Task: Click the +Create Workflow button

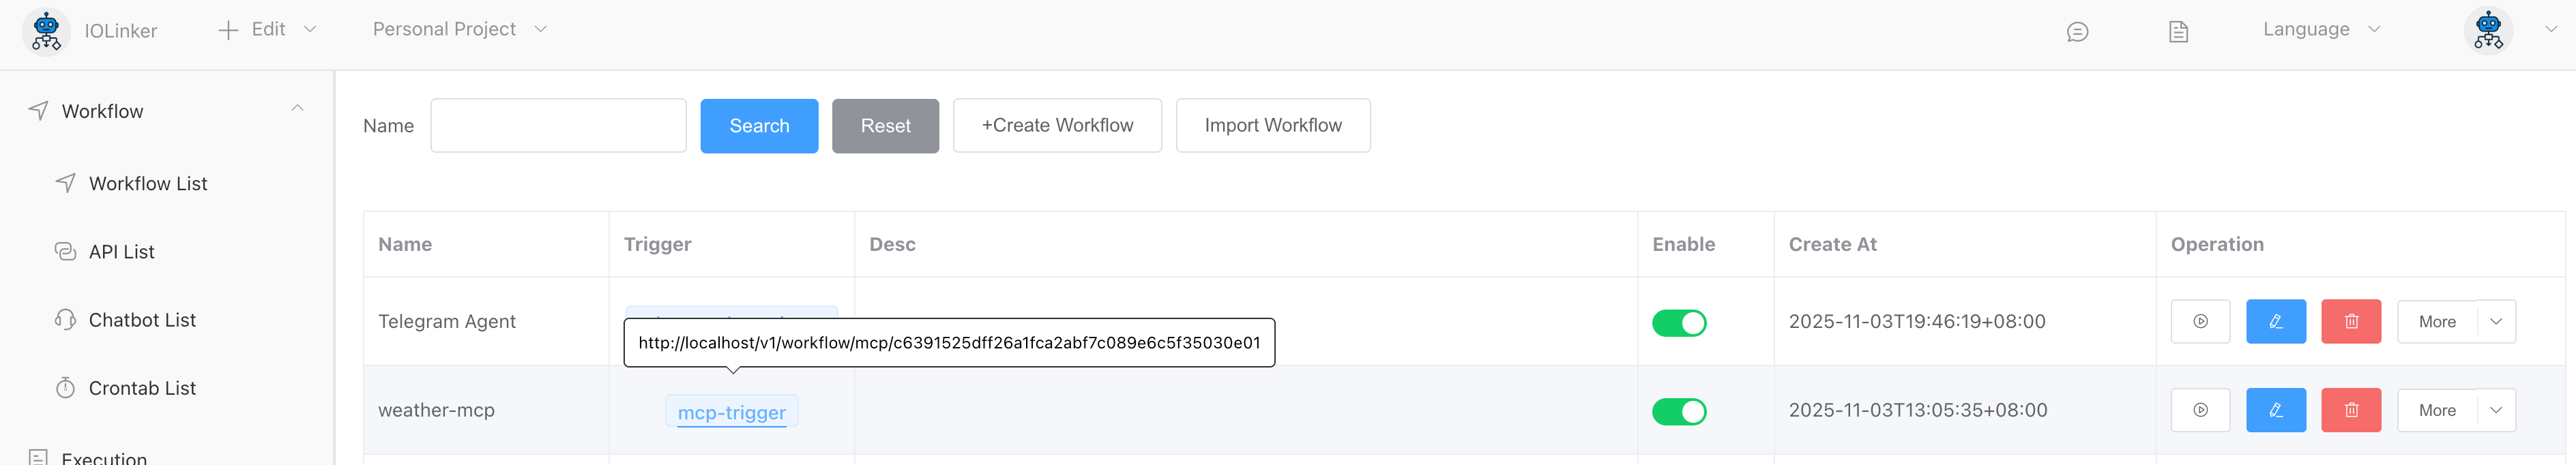Action: tap(1057, 126)
